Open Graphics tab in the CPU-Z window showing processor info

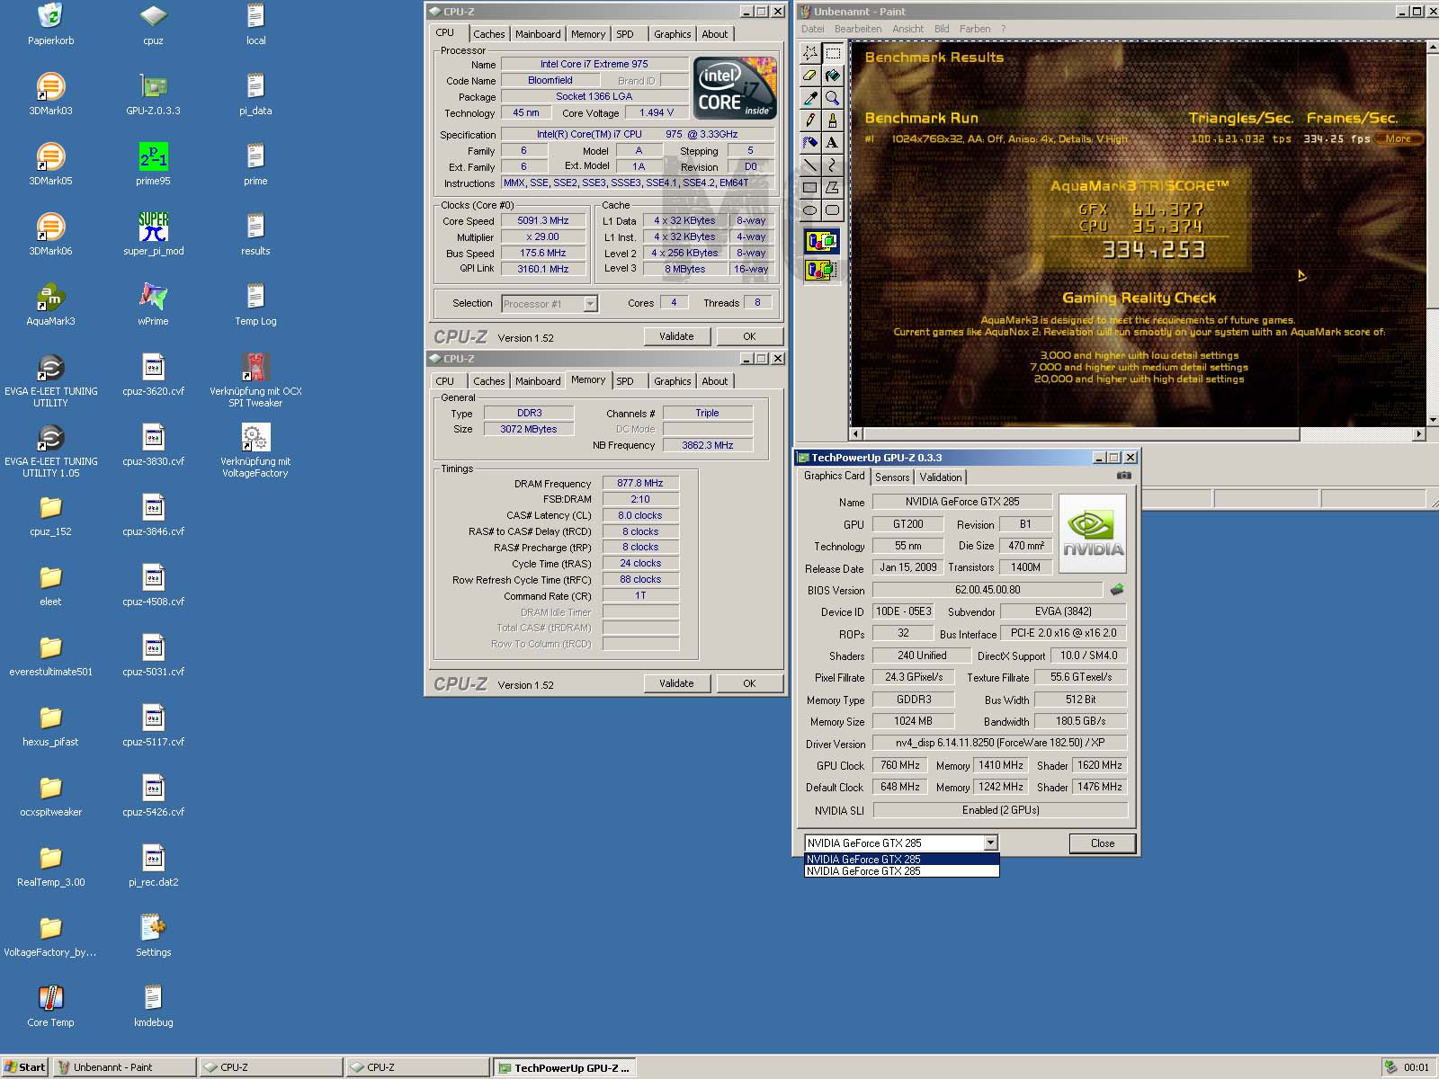tap(672, 34)
